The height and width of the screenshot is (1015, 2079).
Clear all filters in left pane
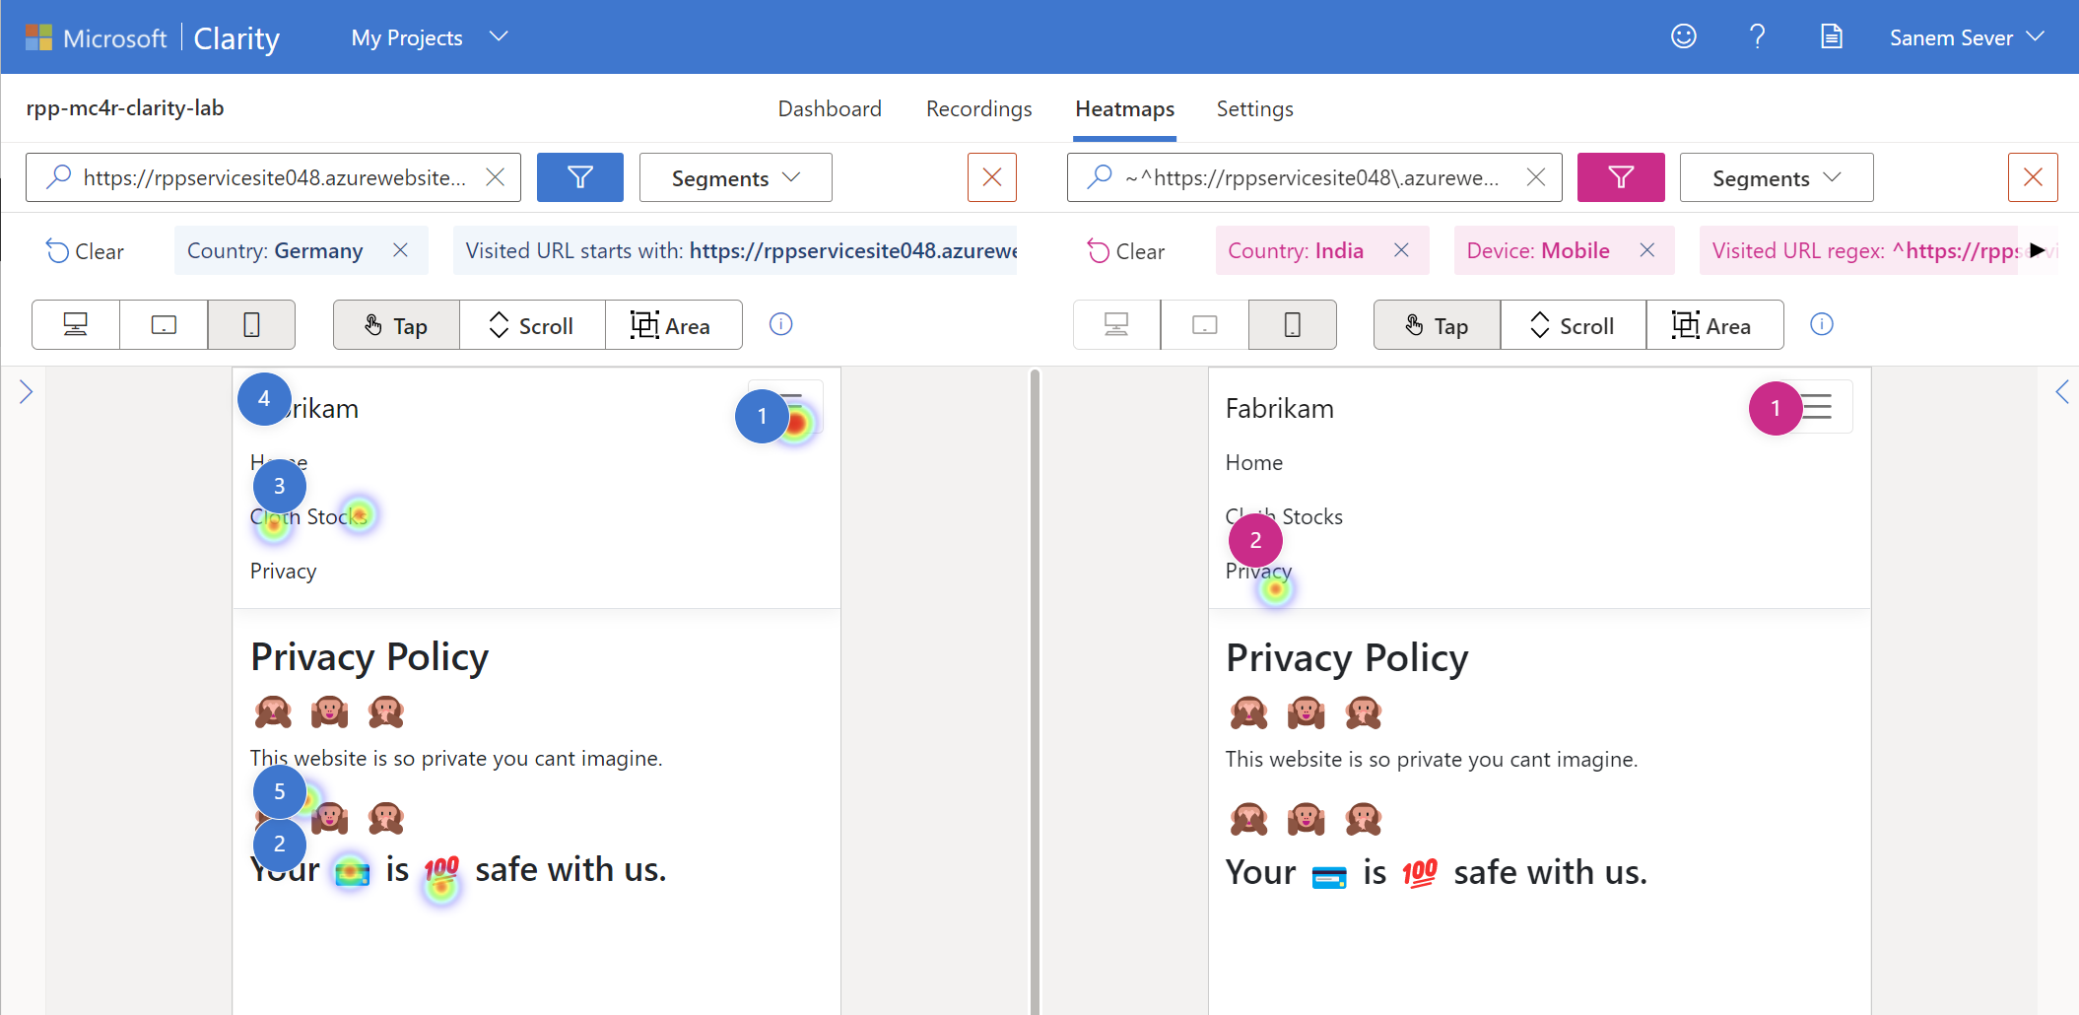click(x=85, y=251)
